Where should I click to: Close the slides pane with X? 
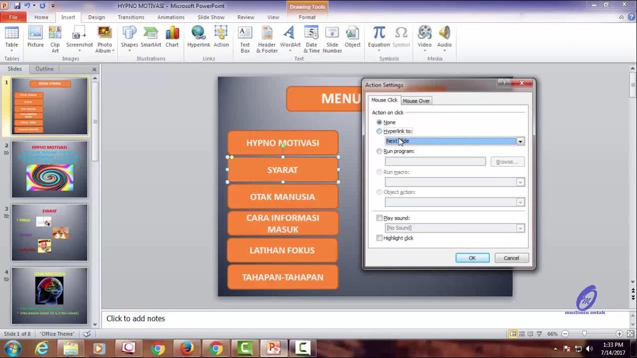(94, 69)
